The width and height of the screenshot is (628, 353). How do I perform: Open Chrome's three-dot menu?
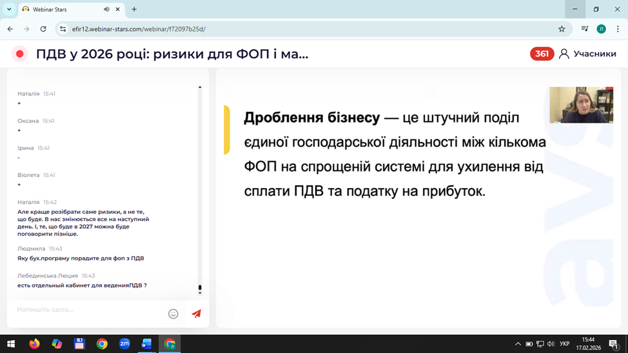pyautogui.click(x=617, y=29)
